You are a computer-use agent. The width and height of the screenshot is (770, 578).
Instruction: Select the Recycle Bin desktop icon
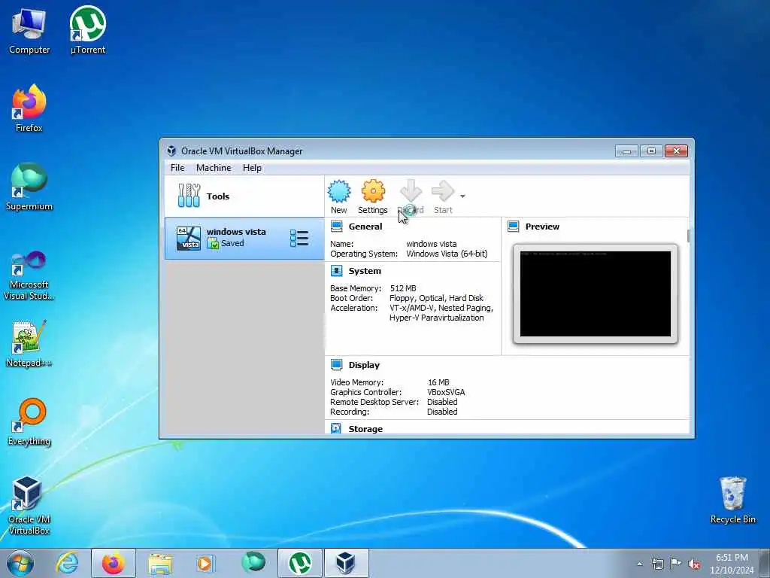pyautogui.click(x=732, y=500)
